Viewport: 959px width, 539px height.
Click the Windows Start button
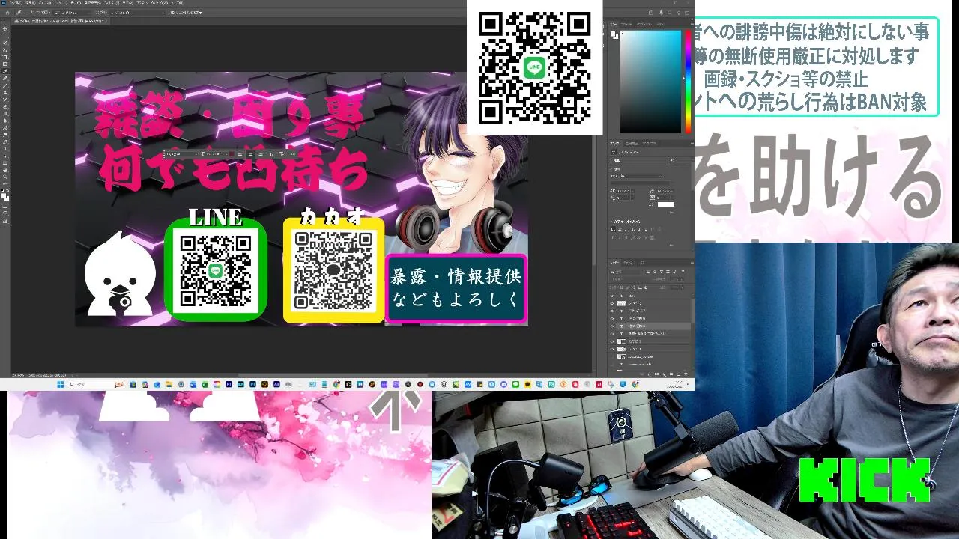(61, 384)
